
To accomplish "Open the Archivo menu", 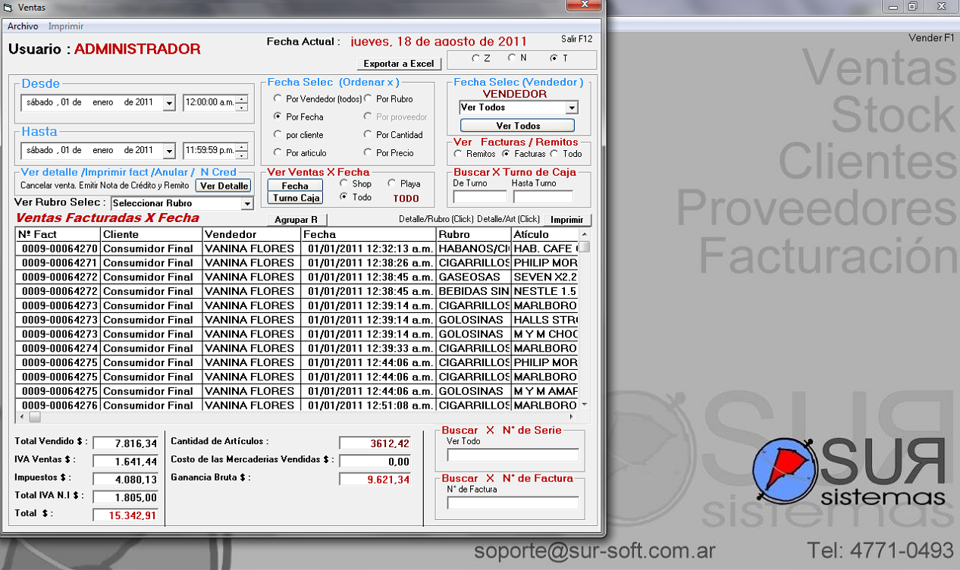I will click(23, 26).
